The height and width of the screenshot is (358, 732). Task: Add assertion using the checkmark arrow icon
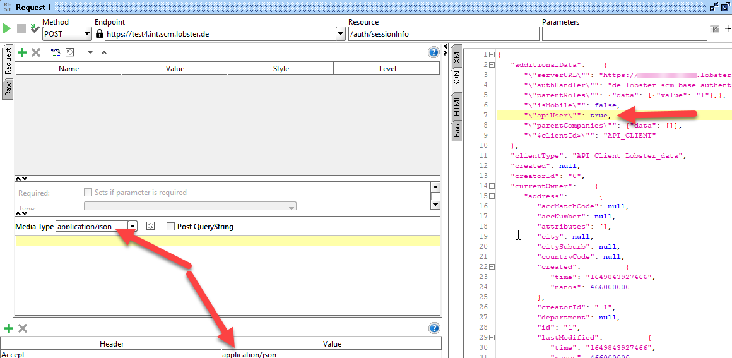point(35,28)
